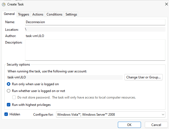The height and width of the screenshot is (129, 169).
Task: Confirm the task with OK
Action: click(x=129, y=125)
